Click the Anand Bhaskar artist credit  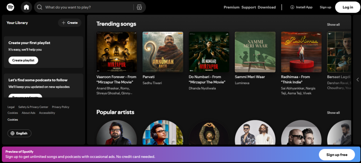coord(107,88)
